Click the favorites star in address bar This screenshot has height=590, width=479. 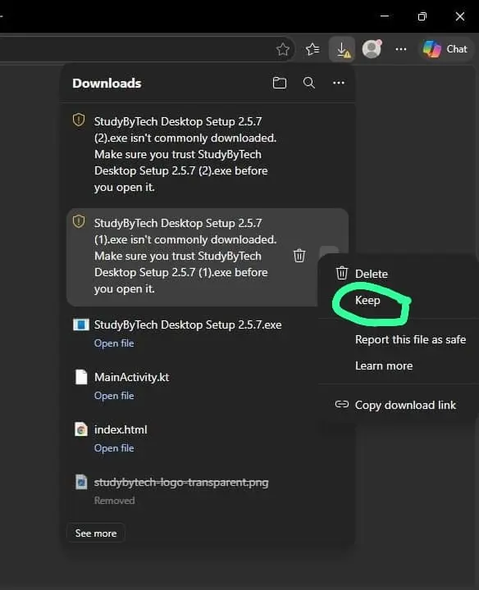282,49
